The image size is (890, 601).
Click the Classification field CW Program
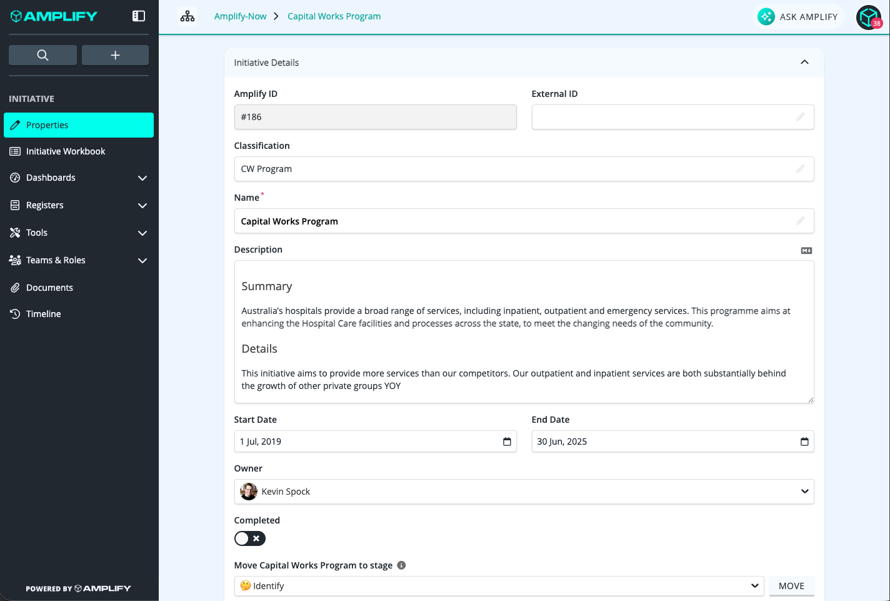(x=524, y=169)
